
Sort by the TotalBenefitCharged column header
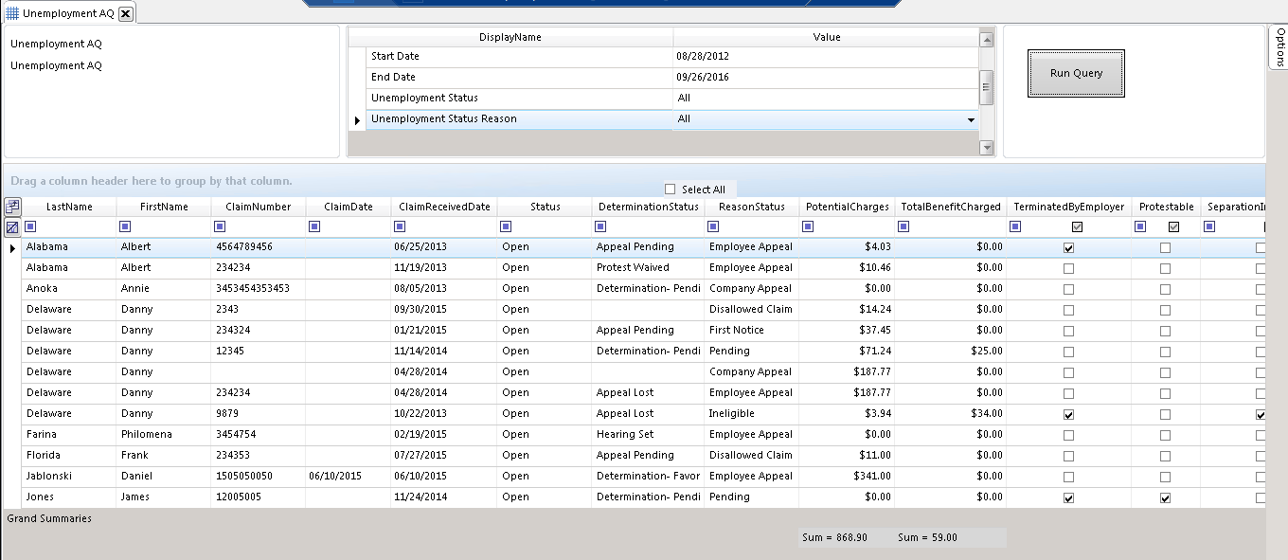(950, 207)
